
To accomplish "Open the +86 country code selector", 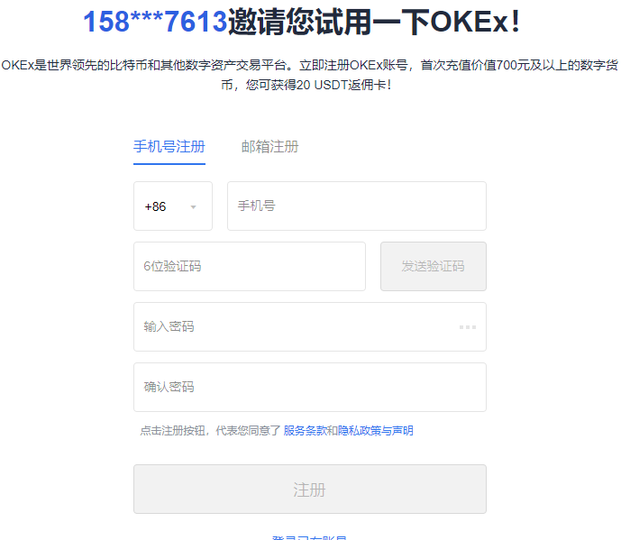I will coord(173,206).
